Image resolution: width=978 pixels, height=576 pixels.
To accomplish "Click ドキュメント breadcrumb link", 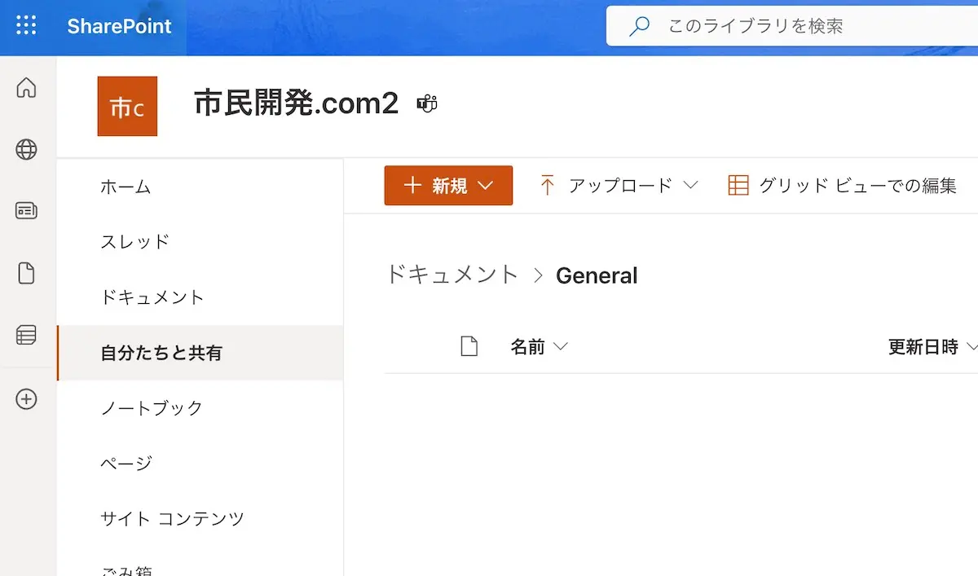I will click(452, 275).
